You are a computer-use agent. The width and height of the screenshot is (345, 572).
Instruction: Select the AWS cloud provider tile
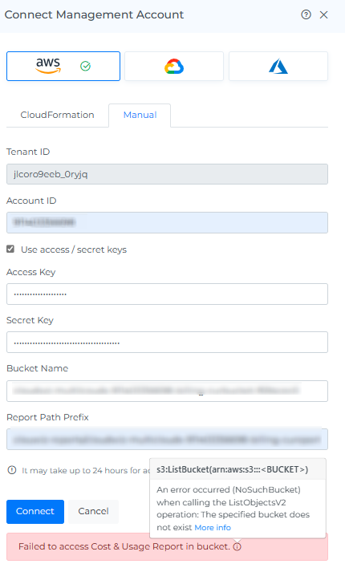[x=63, y=66]
